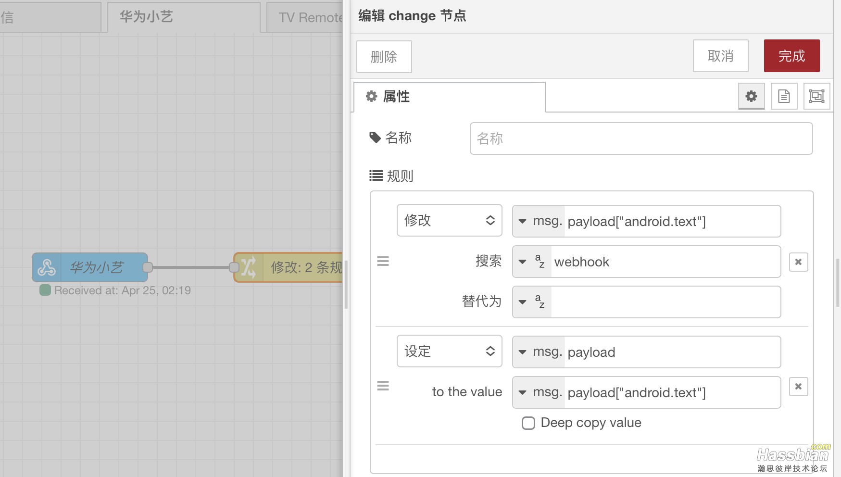Click the tag icon beside 名称

click(375, 138)
